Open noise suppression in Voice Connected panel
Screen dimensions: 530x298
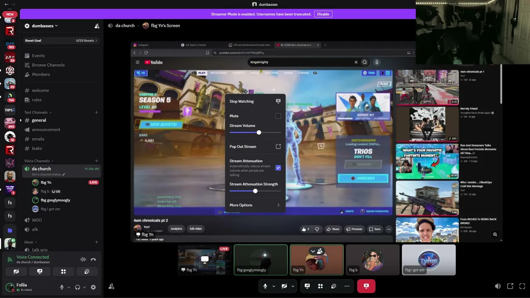point(83,260)
